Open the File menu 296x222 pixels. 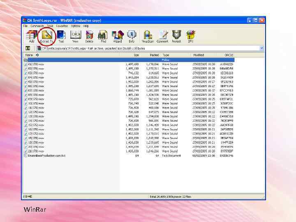(x=25, y=26)
